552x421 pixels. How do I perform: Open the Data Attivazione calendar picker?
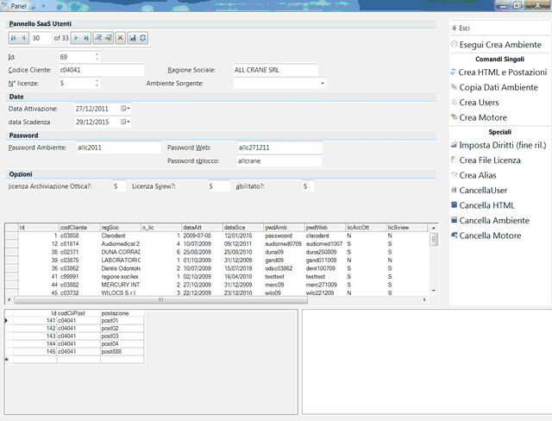[x=125, y=109]
